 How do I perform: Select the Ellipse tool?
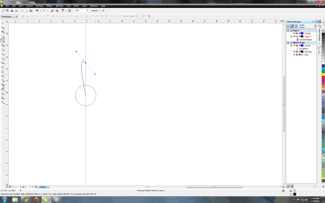pyautogui.click(x=3, y=54)
